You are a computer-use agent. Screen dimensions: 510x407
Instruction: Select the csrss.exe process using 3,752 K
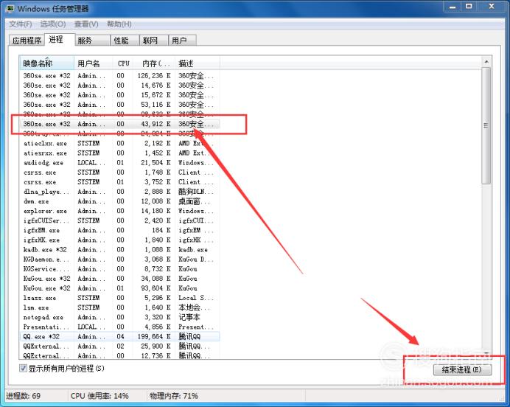pyautogui.click(x=119, y=182)
